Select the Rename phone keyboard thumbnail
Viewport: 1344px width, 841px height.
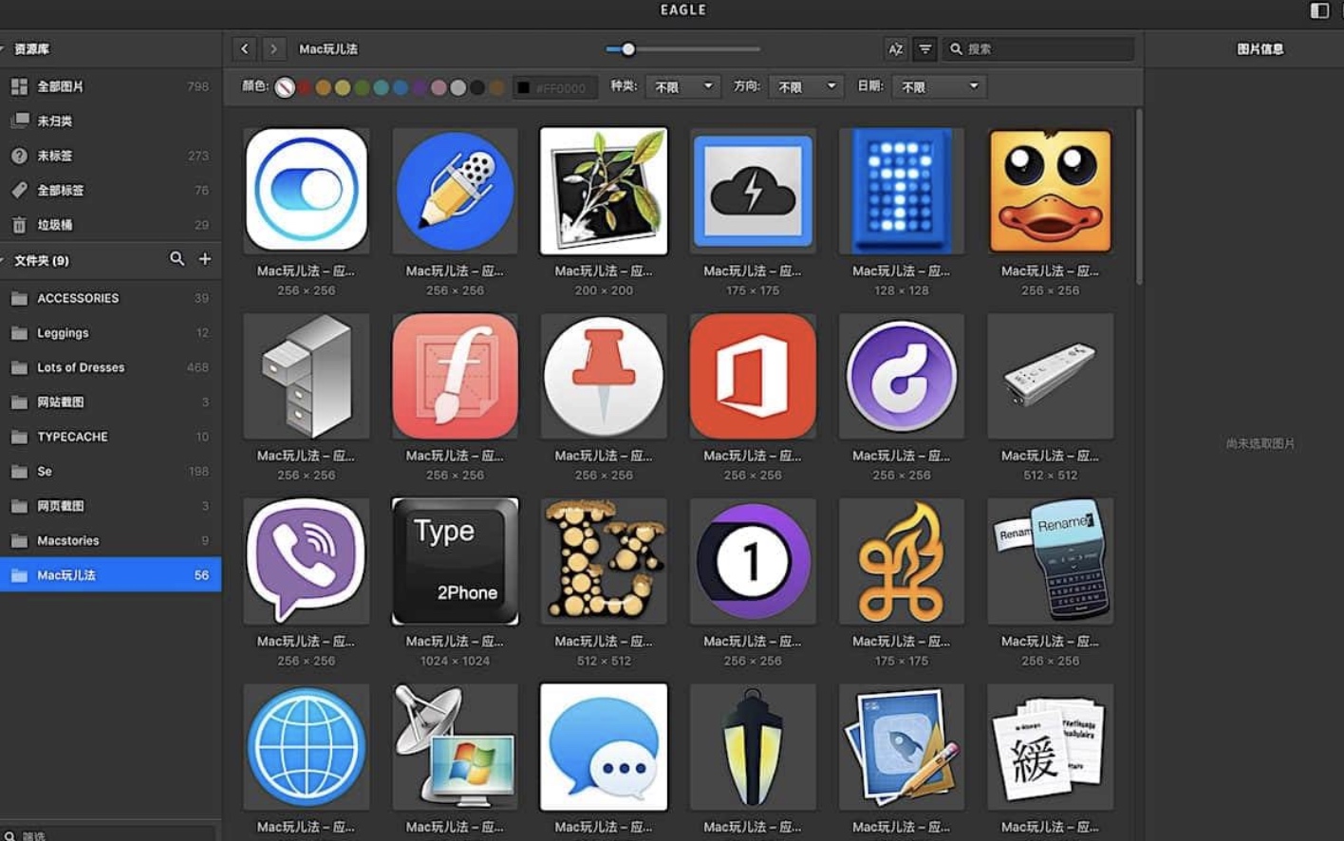[1051, 561]
